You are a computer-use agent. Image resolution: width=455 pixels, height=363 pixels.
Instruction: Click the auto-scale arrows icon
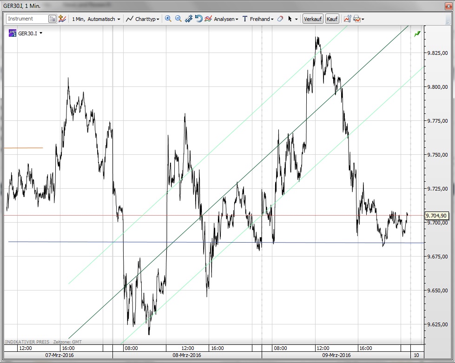coord(189,19)
